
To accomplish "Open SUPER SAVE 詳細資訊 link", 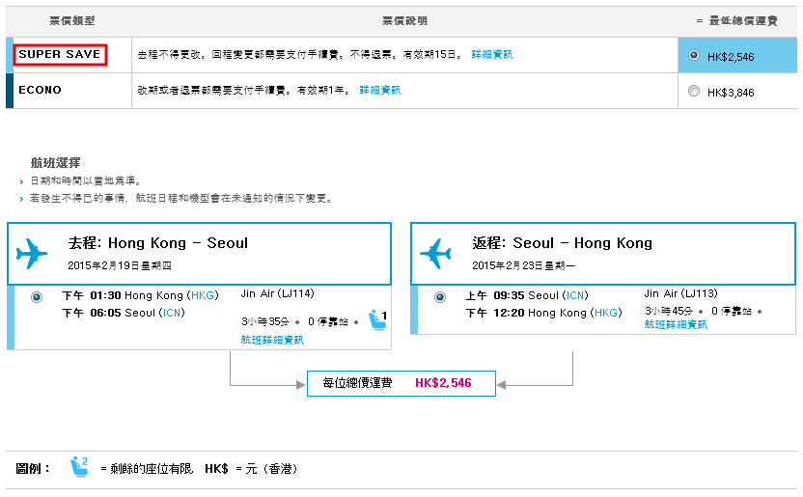I will click(492, 55).
